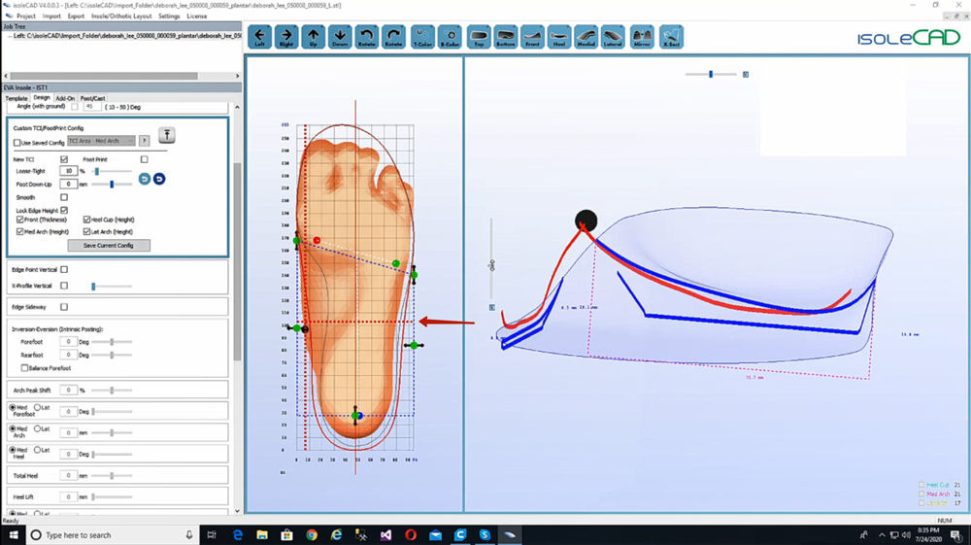Click the T-Color toolbar icon

pos(422,38)
